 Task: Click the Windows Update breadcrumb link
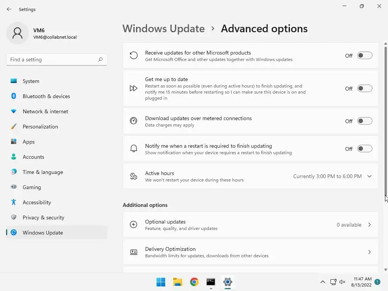click(x=164, y=29)
